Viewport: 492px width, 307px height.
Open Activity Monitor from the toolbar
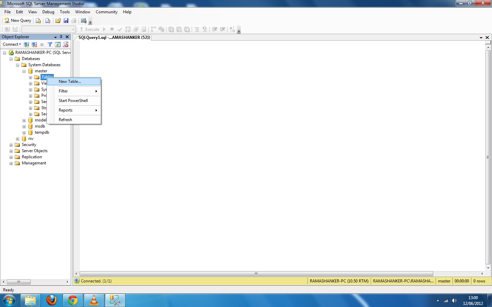click(84, 20)
